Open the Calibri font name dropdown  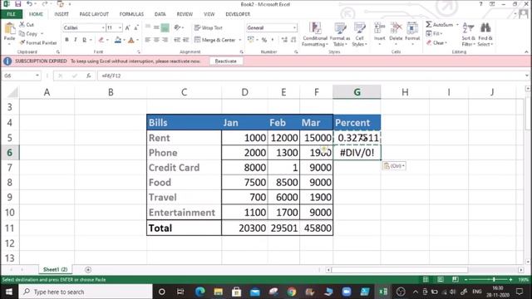coord(103,27)
